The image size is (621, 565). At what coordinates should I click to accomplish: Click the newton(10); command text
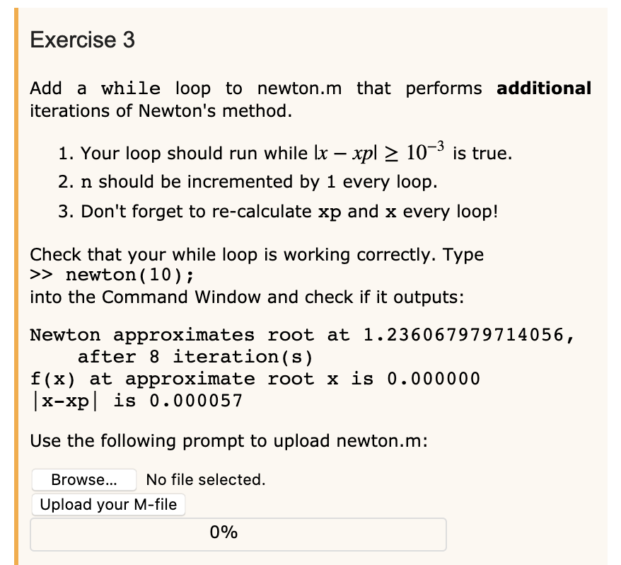click(130, 275)
